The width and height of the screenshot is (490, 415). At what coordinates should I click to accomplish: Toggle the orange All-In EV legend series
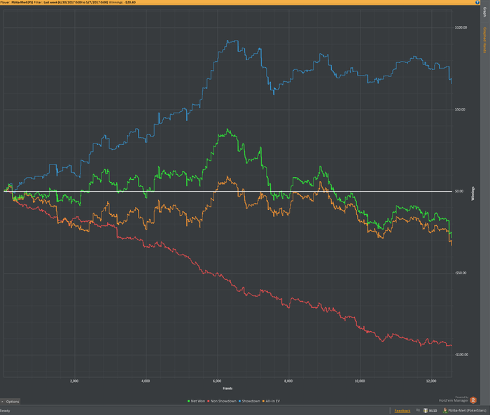271,401
